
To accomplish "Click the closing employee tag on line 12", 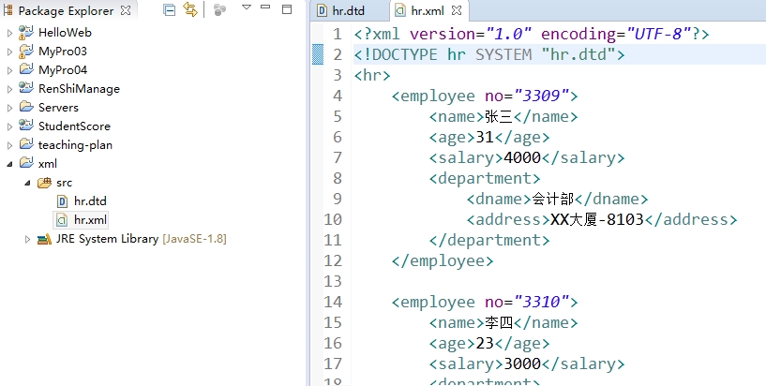I will [x=443, y=260].
